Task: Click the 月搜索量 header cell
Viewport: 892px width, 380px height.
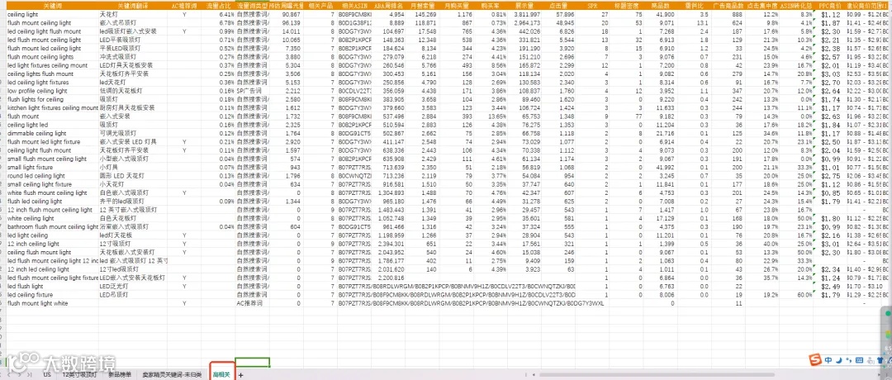Action: pyautogui.click(x=421, y=5)
